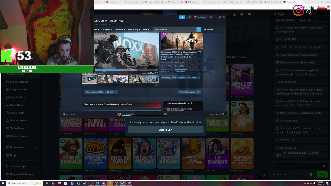The height and width of the screenshot is (186, 331).
Task: Open the dropdown arrow next to Ignore
Action: tap(117, 92)
